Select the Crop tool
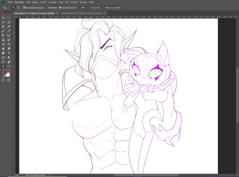This screenshot has width=239, height=177. [x=3, y=27]
